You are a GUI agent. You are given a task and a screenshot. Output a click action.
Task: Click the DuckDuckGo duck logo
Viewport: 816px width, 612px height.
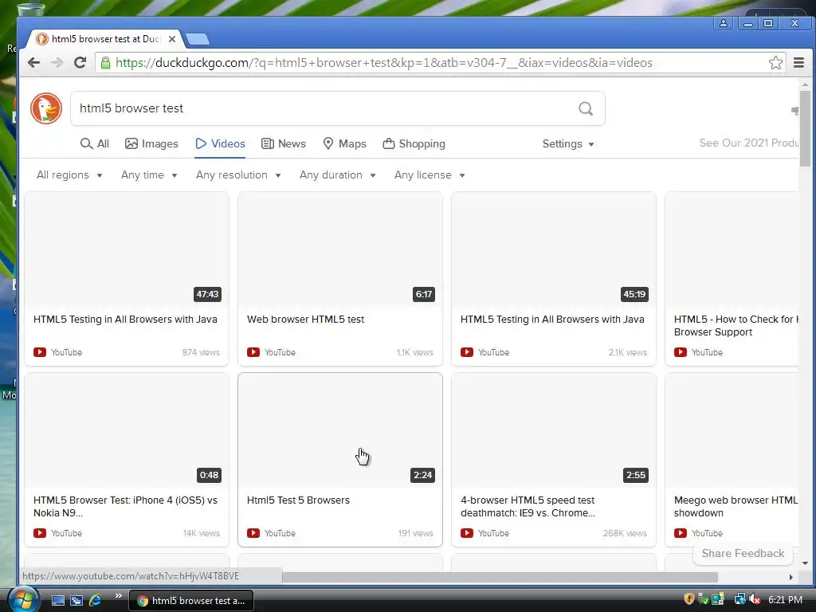pos(46,108)
